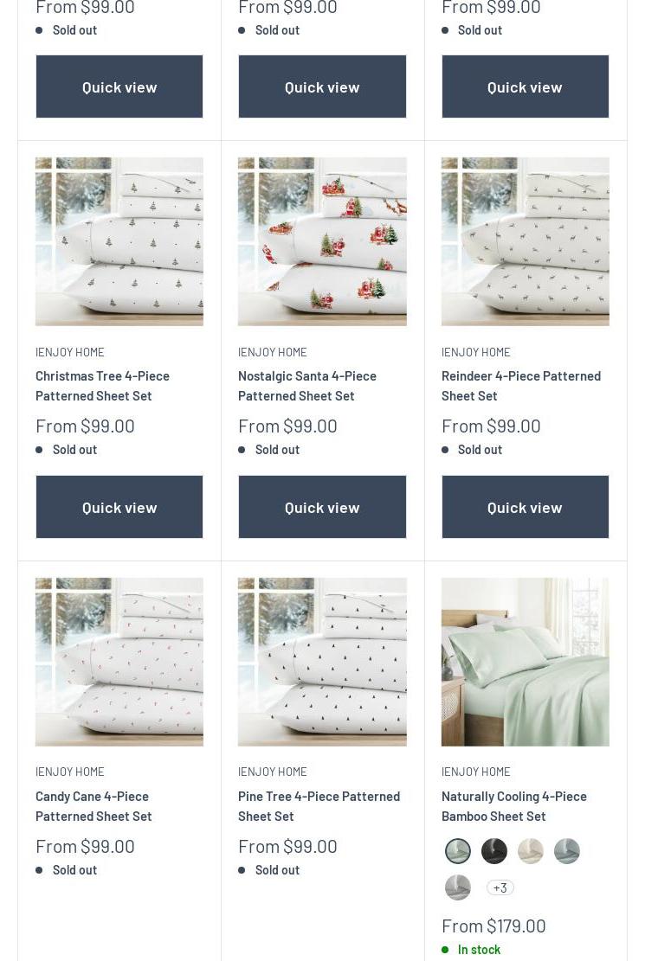This screenshot has height=961, width=645.
Task: Open Naturally Cooling 4-Piece Bamboo Sheet Set
Action: click(514, 806)
